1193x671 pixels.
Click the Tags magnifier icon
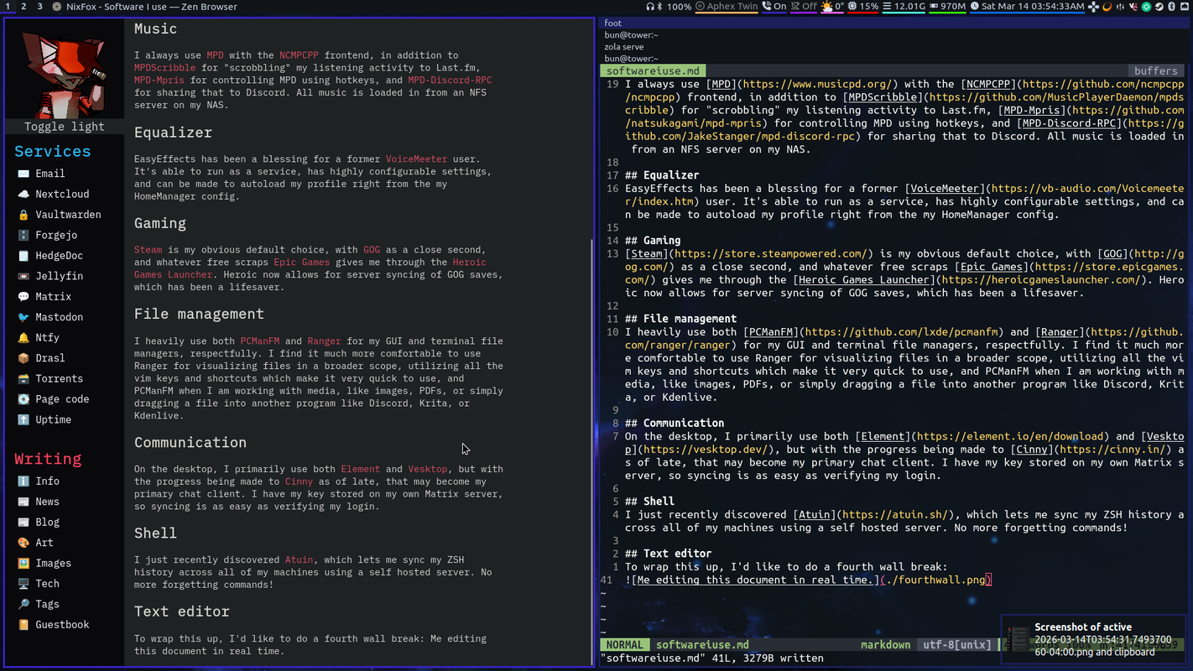(23, 605)
